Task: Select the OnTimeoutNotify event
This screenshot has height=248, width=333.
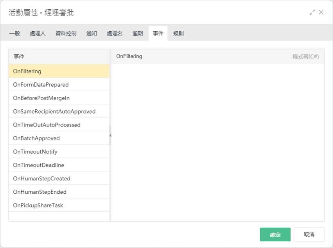Action: coord(59,152)
